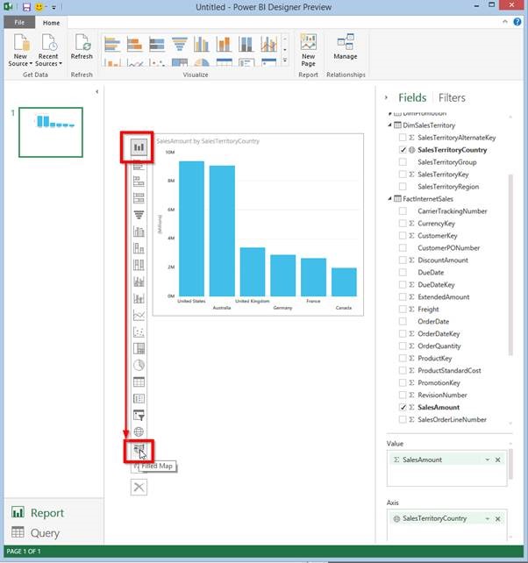Open SalesAmount dropdown in Value well

click(488, 460)
